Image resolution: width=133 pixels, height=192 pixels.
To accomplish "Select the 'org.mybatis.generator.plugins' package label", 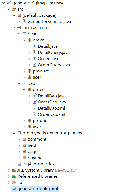I will point(52,133).
